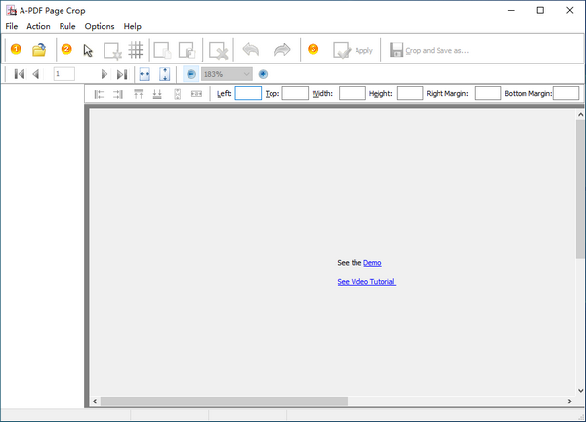Screen dimensions: 586x422
Task: Align crop boxes to right icon
Action: [x=118, y=94]
